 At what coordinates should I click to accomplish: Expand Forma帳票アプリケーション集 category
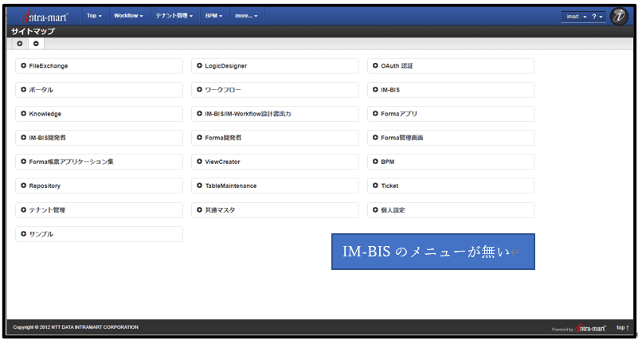(x=99, y=162)
